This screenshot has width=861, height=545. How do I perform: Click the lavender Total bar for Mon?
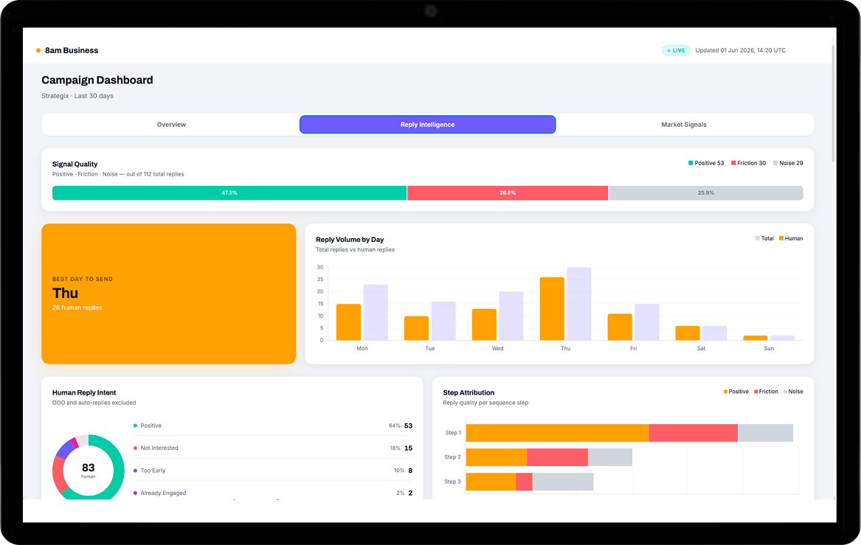point(376,312)
